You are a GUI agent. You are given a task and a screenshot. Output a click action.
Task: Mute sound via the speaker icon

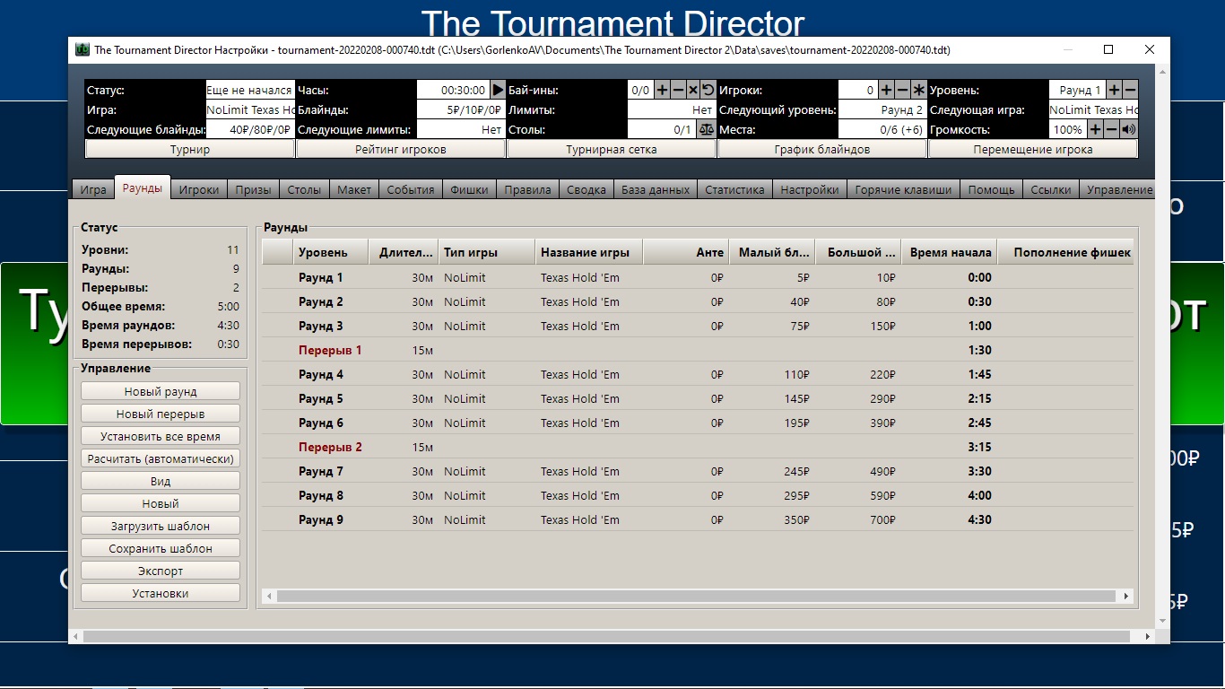[1128, 129]
